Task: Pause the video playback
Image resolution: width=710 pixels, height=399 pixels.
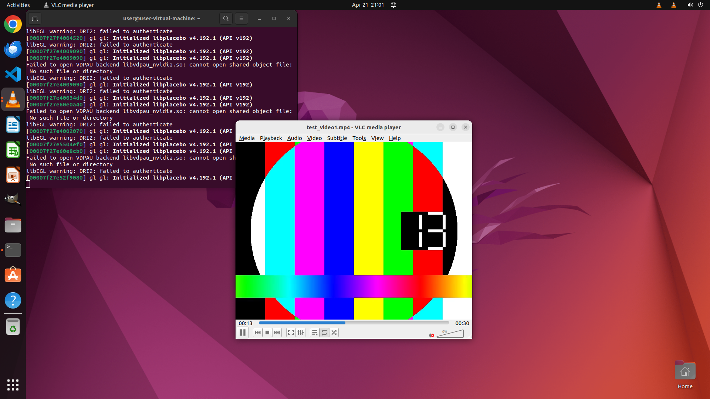Action: [x=243, y=332]
